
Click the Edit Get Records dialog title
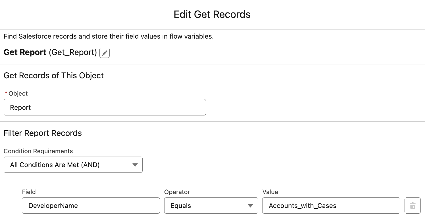point(212,14)
